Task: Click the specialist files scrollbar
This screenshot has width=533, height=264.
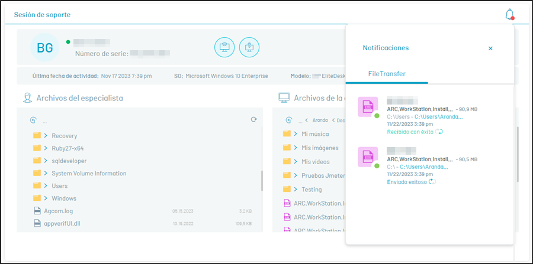Action: (x=262, y=181)
